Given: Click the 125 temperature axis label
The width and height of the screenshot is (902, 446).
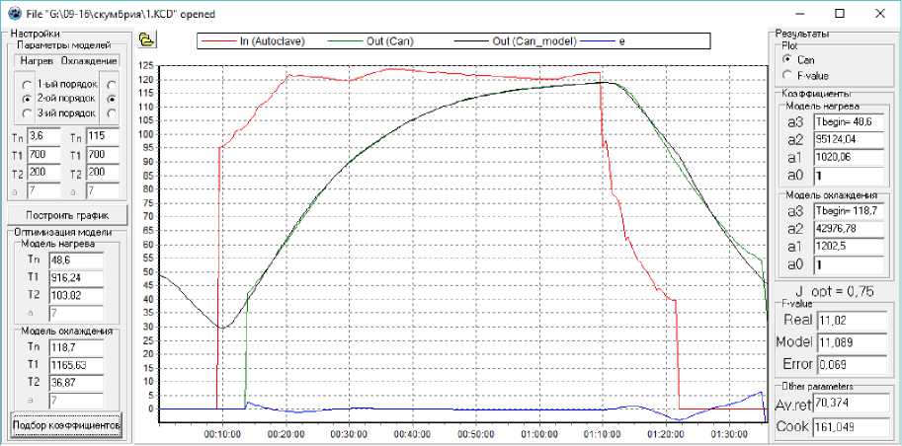Looking at the screenshot, I should click(x=147, y=65).
